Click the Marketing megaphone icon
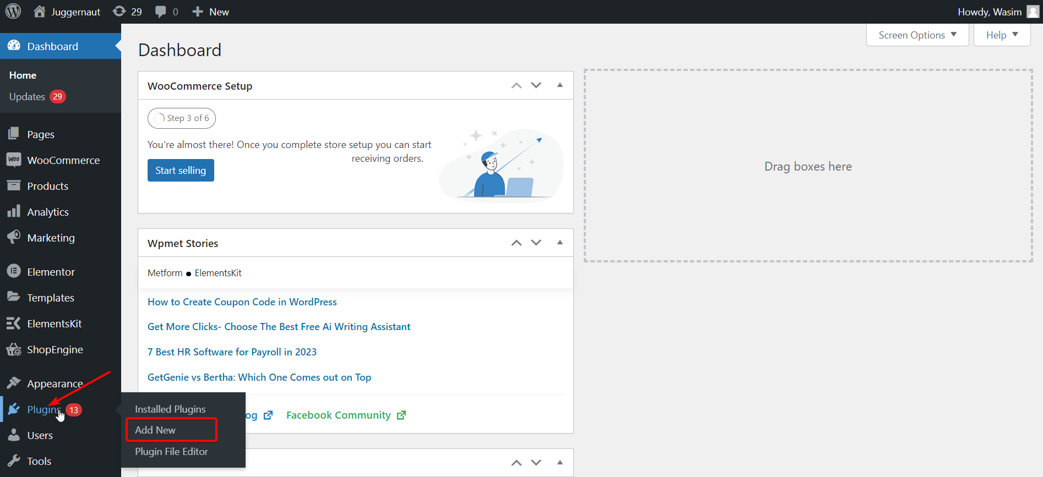Viewport: 1043px width, 477px height. 14,237
